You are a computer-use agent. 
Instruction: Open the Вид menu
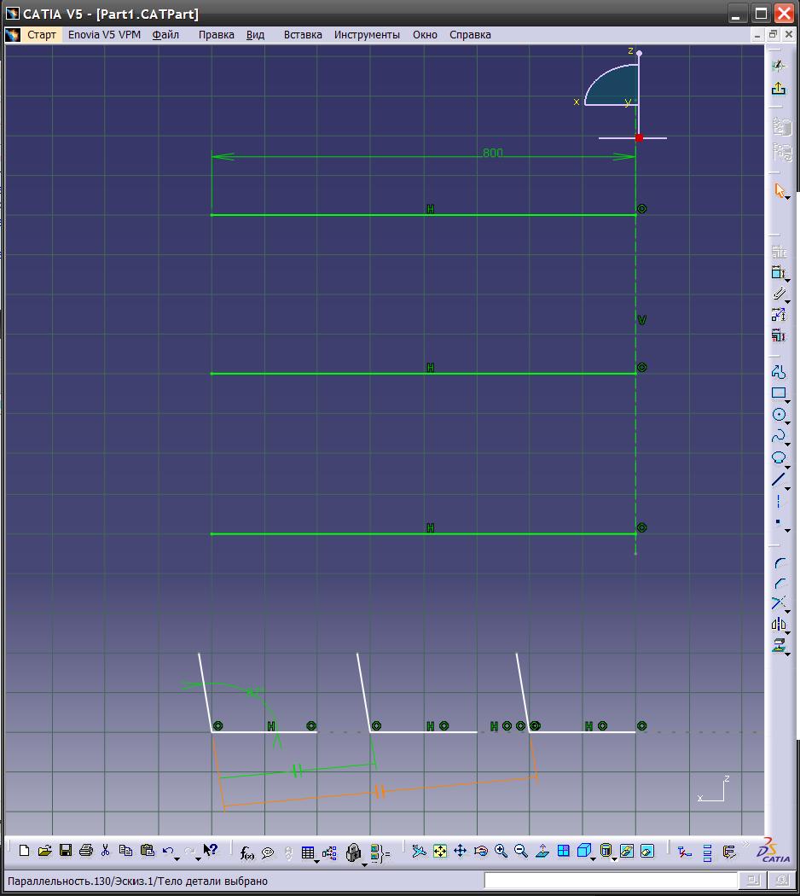(255, 35)
